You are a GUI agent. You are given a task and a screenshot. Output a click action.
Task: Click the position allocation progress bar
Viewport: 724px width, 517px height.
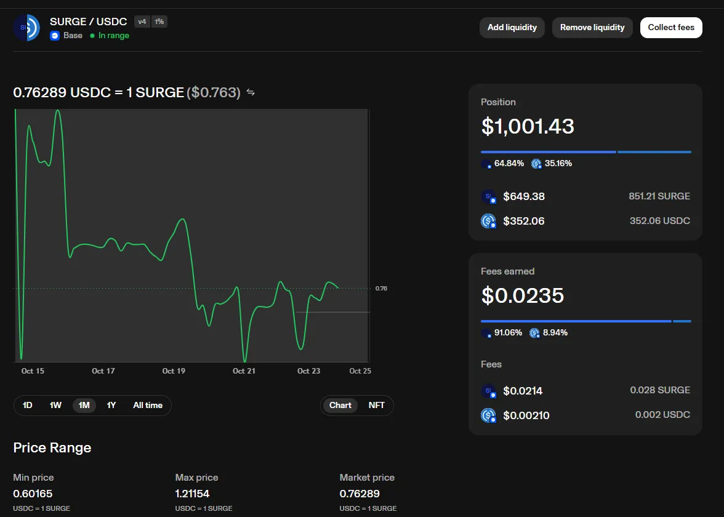[586, 152]
